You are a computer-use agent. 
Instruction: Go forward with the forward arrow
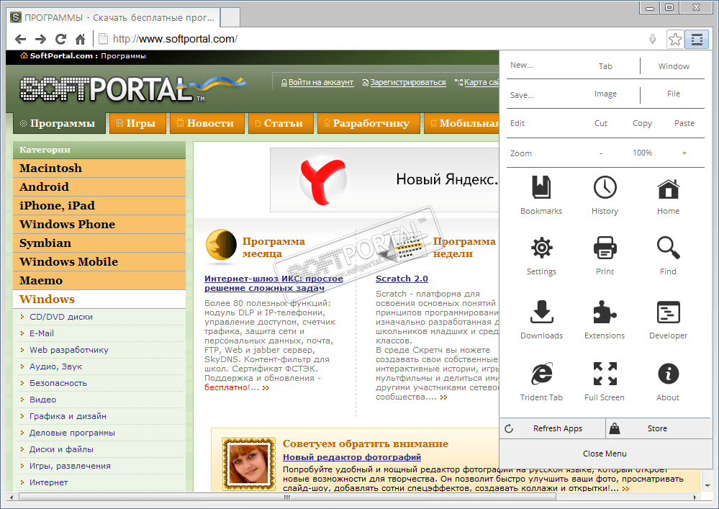tap(40, 40)
